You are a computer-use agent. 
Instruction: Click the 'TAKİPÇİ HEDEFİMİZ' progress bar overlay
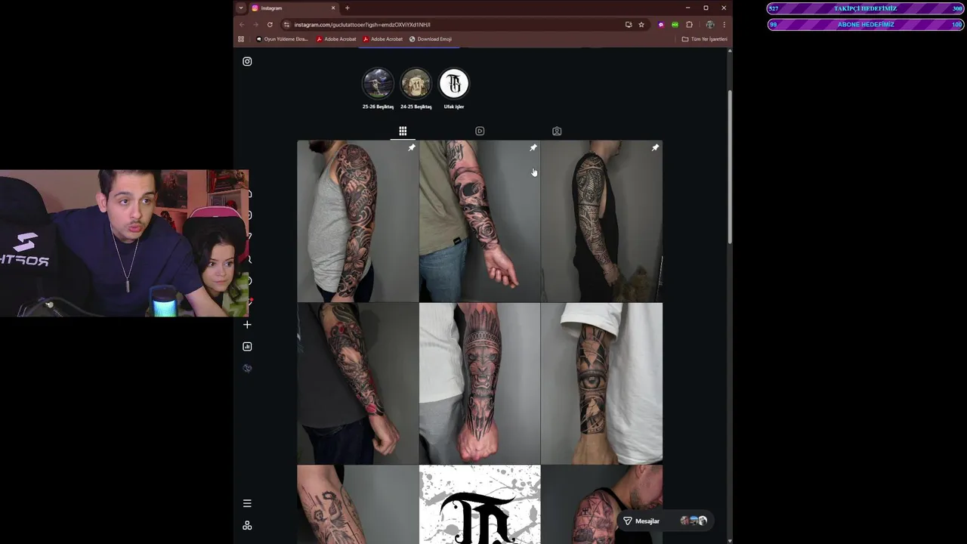(866, 8)
